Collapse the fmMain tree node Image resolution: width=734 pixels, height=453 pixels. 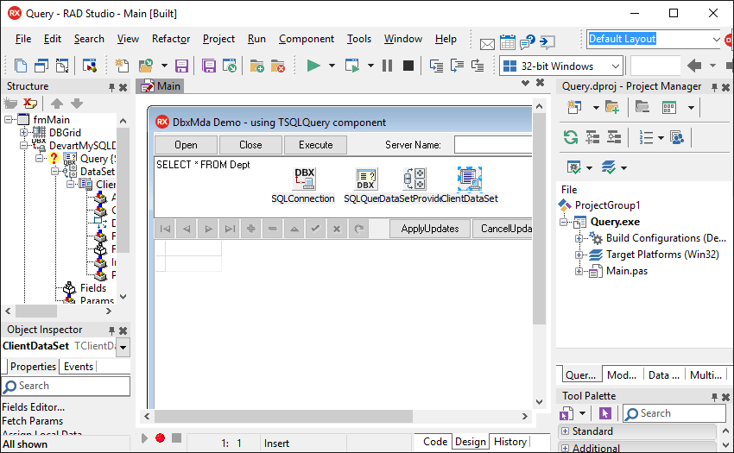[9, 120]
